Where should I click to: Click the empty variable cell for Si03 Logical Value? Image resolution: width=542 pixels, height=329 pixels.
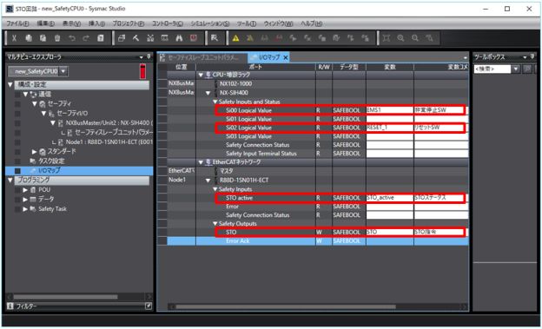390,136
